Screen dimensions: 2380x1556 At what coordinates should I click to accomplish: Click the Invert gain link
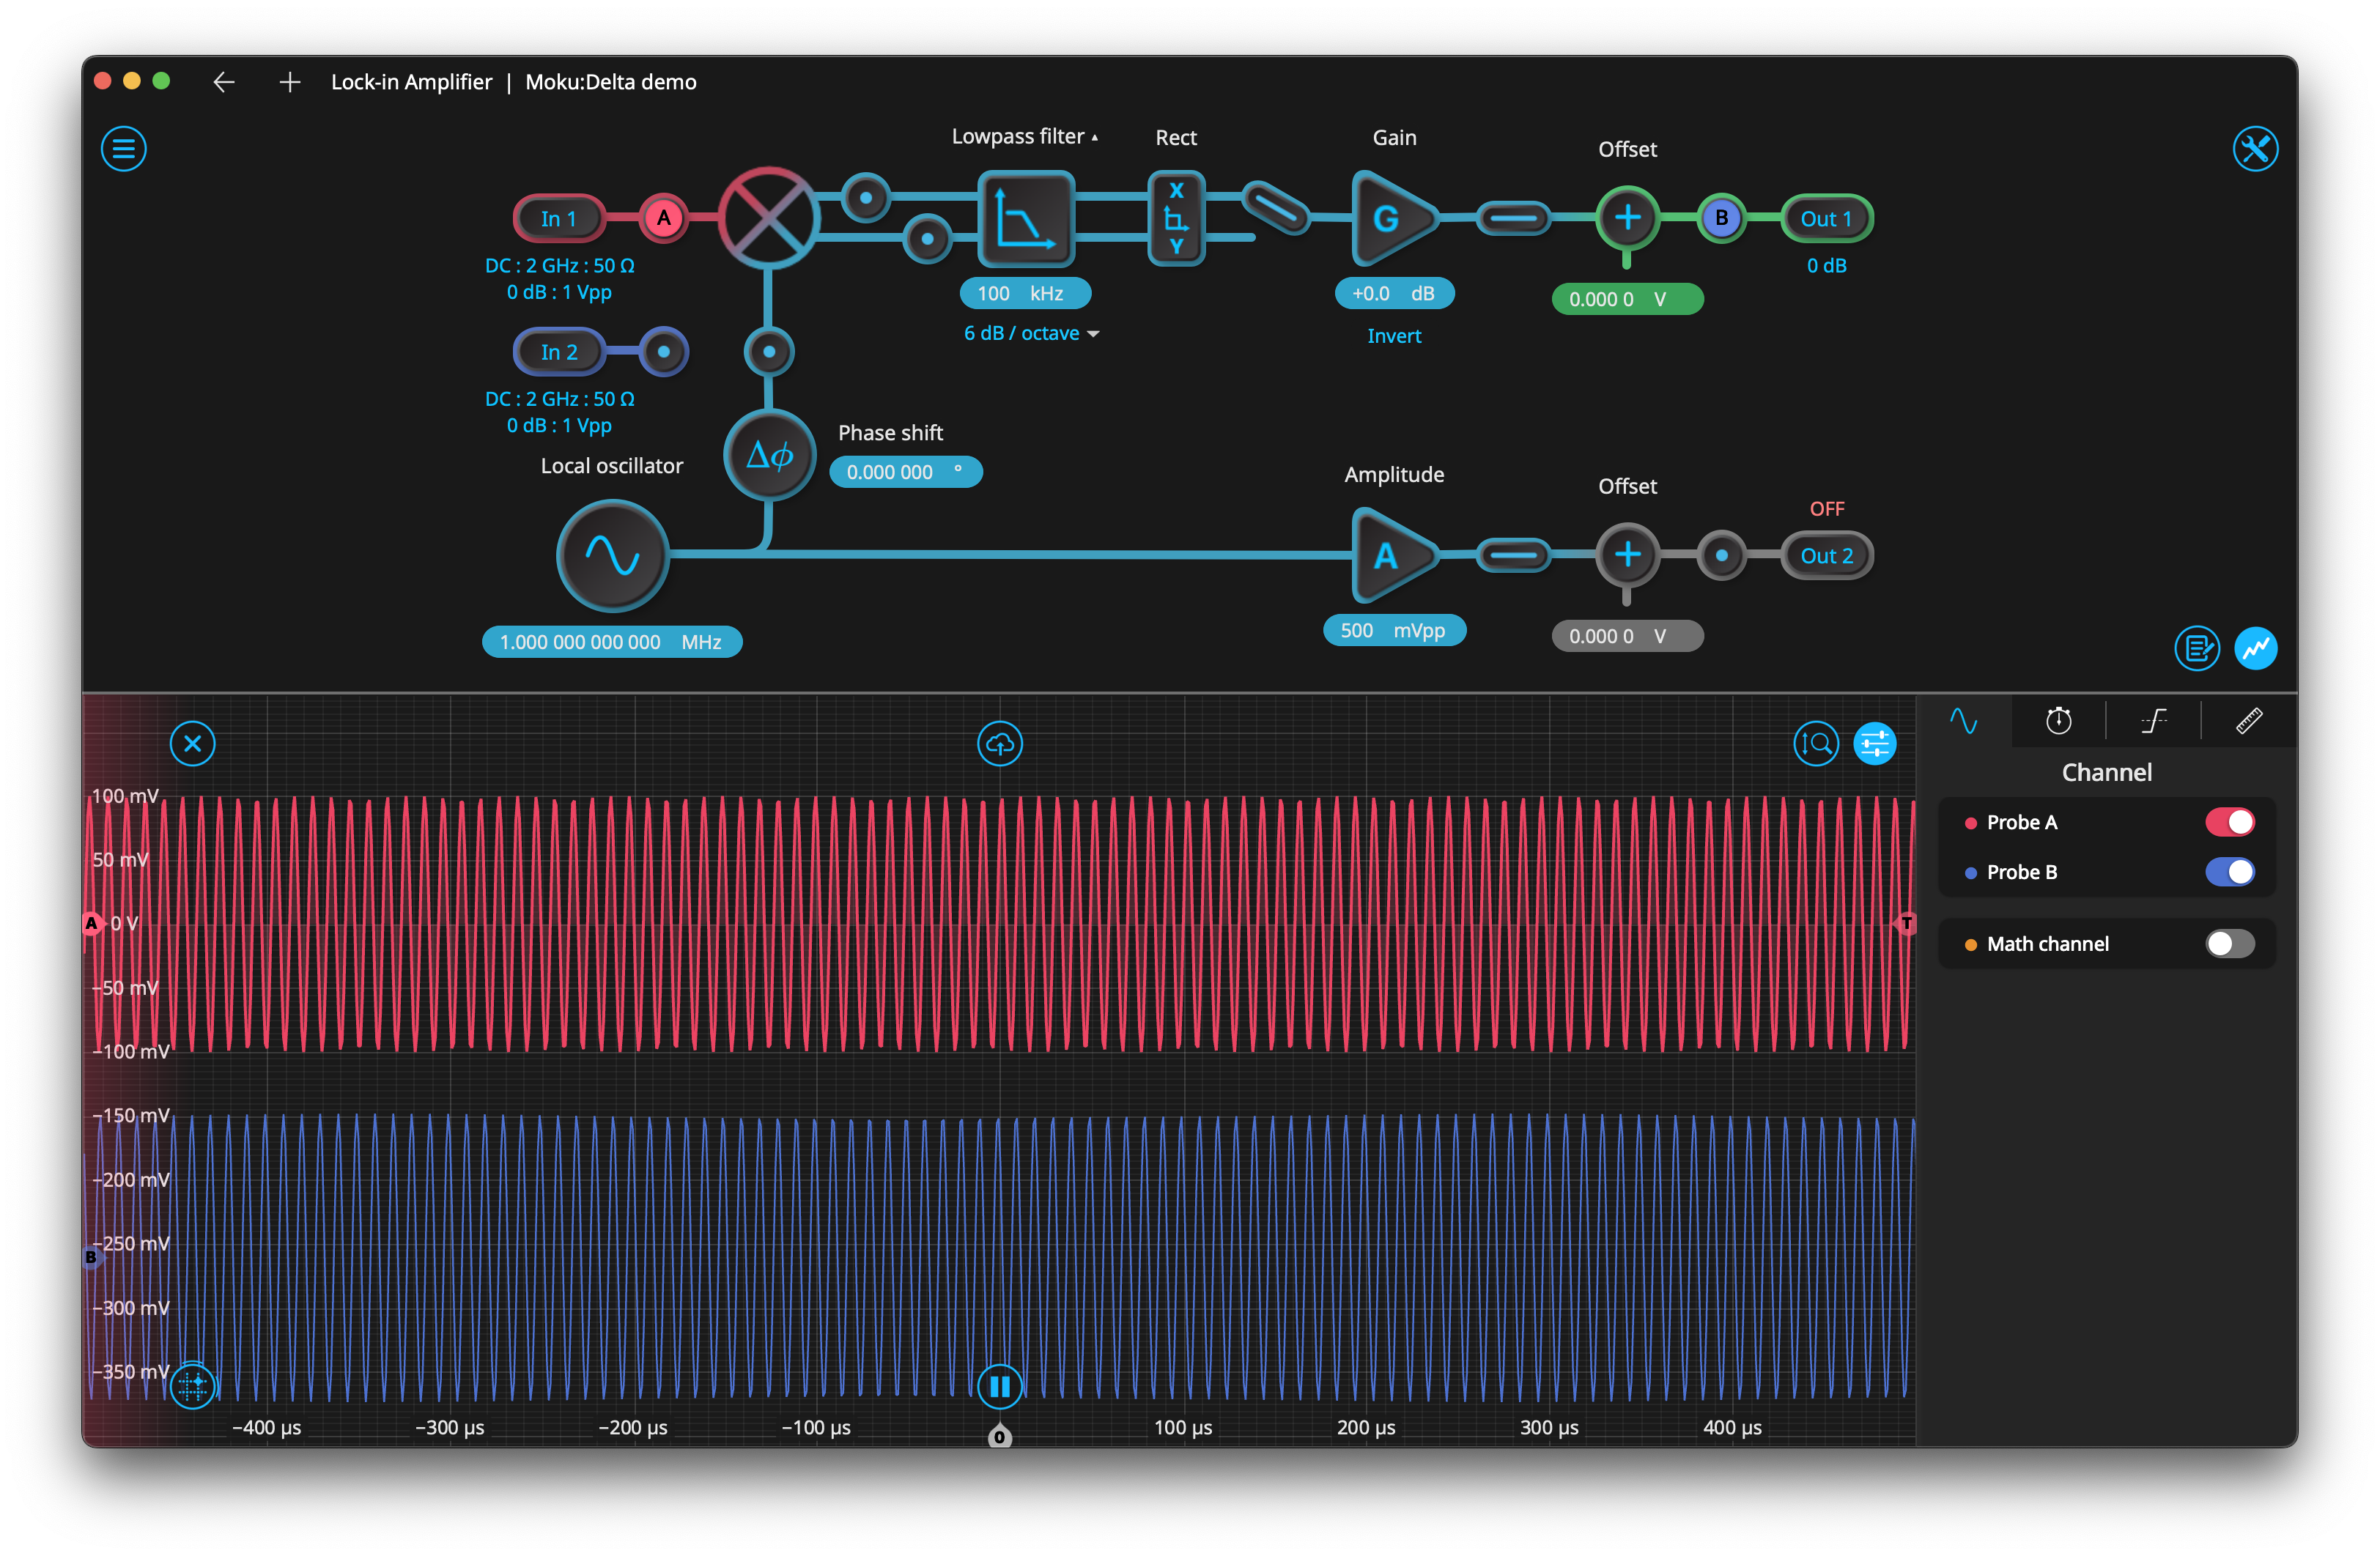point(1394,336)
